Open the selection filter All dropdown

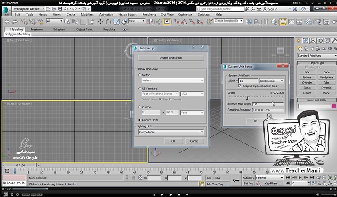pyautogui.click(x=55, y=21)
